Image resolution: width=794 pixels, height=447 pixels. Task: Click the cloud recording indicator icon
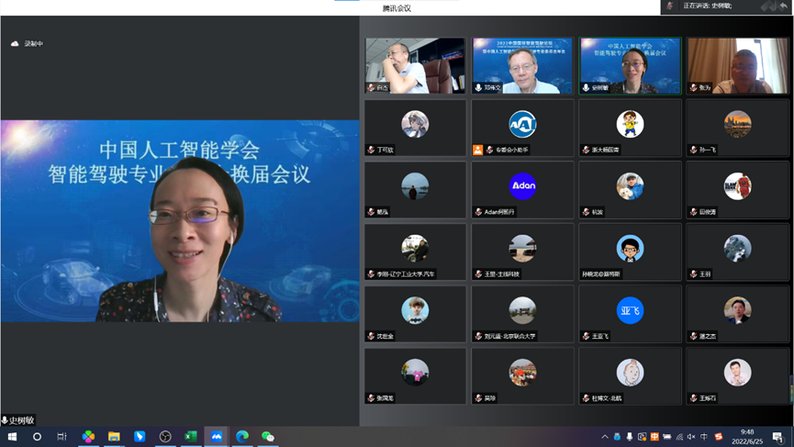15,43
